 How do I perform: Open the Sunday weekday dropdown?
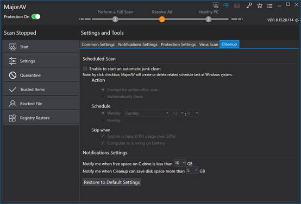tap(147, 113)
